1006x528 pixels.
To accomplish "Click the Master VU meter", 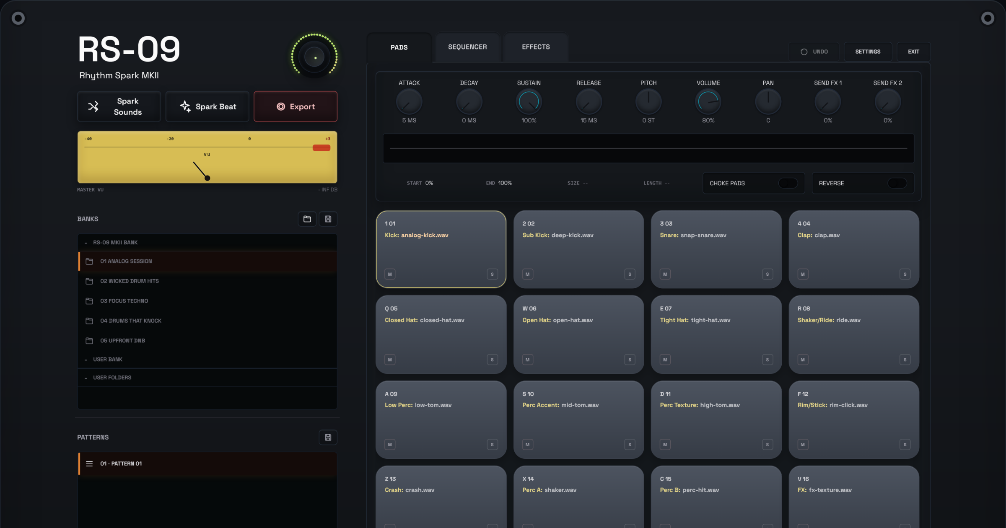I will point(207,157).
